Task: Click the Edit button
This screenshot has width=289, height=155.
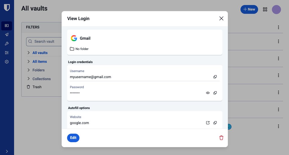Action: tap(73, 138)
